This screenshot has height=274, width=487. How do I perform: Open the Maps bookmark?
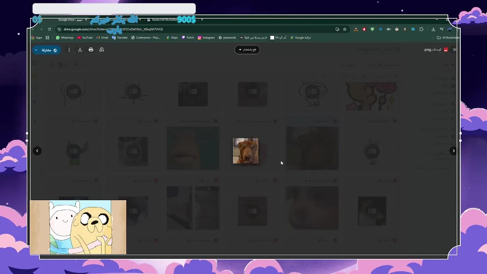click(x=172, y=38)
